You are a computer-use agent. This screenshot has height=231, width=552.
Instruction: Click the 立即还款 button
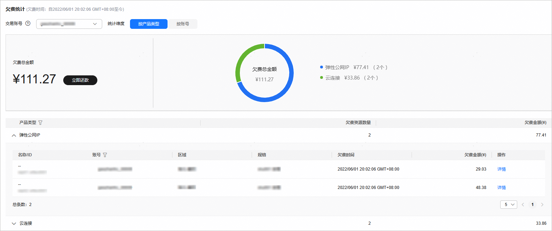(x=80, y=80)
